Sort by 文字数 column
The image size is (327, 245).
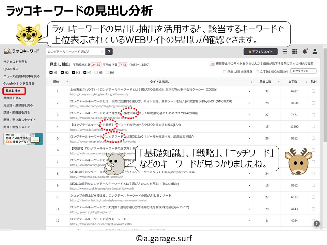[294, 82]
